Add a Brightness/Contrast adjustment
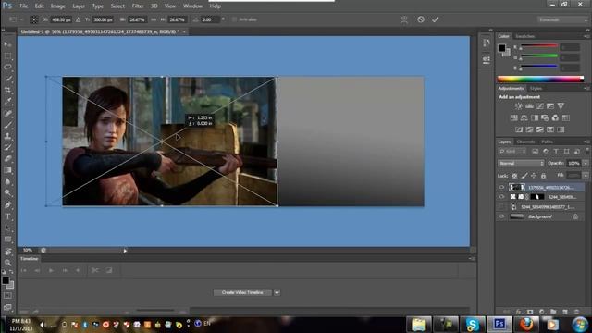Viewport: 592px width, 333px height. point(519,106)
